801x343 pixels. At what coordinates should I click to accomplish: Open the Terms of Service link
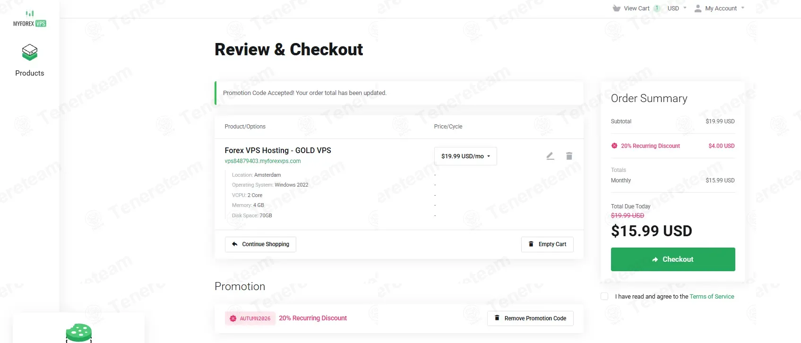pyautogui.click(x=712, y=297)
